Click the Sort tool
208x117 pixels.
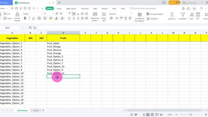[x=191, y=16]
